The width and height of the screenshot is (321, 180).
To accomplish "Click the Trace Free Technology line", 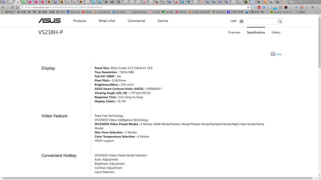I will pos(109,116).
